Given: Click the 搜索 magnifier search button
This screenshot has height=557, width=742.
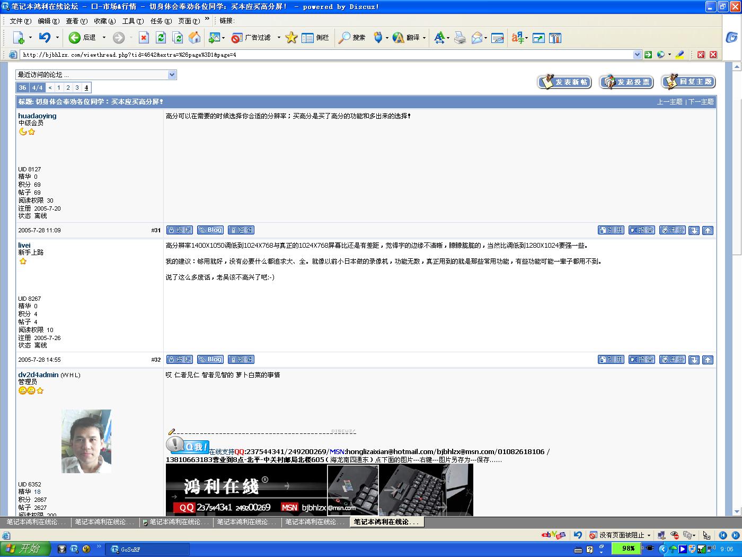Looking at the screenshot, I should click(x=352, y=38).
